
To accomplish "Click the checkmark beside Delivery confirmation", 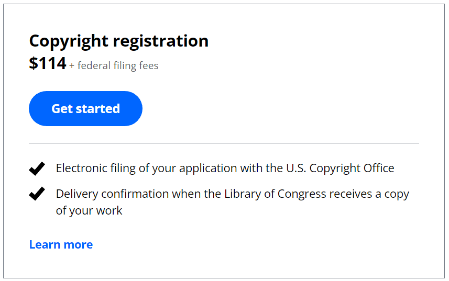I will (37, 194).
